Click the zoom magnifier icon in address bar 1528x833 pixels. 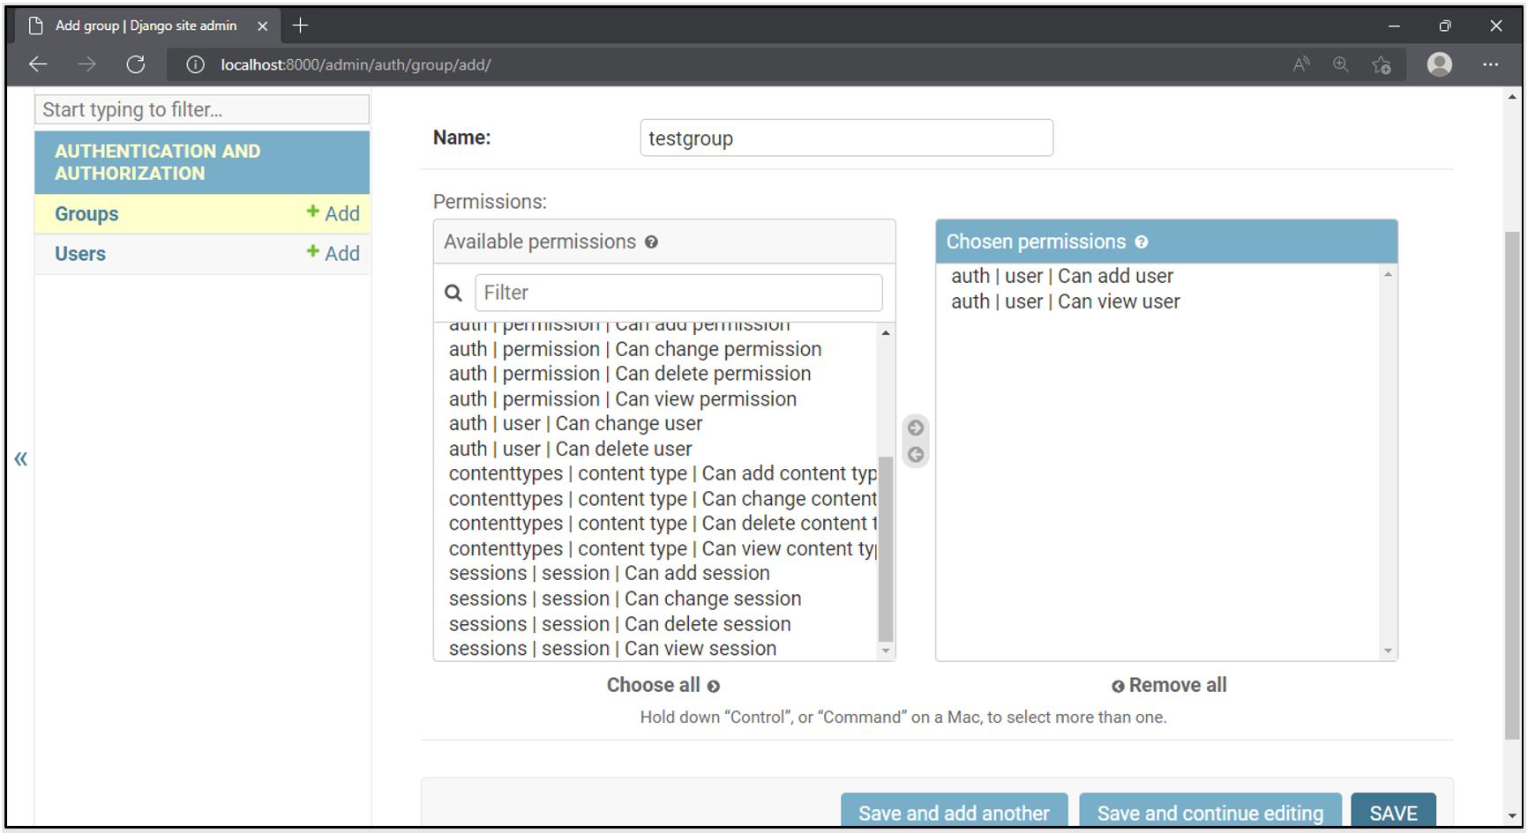(x=1340, y=64)
